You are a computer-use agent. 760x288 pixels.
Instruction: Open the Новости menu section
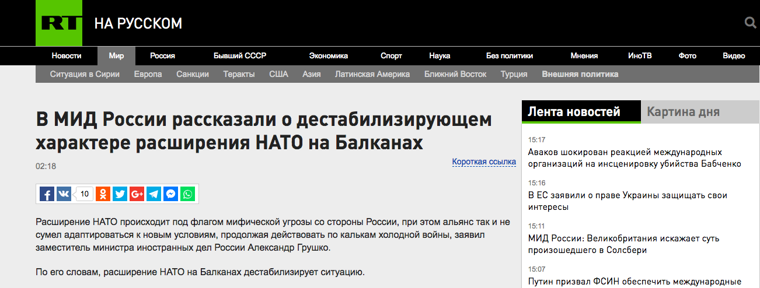click(67, 56)
